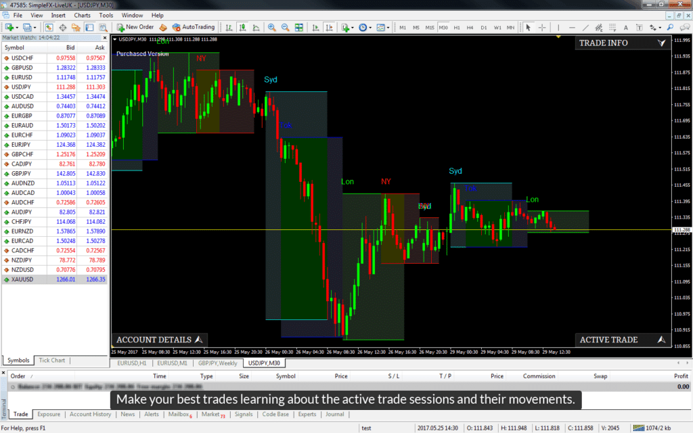This screenshot has width=693, height=433.
Task: Select the H1 timeframe button
Action: pyautogui.click(x=457, y=28)
